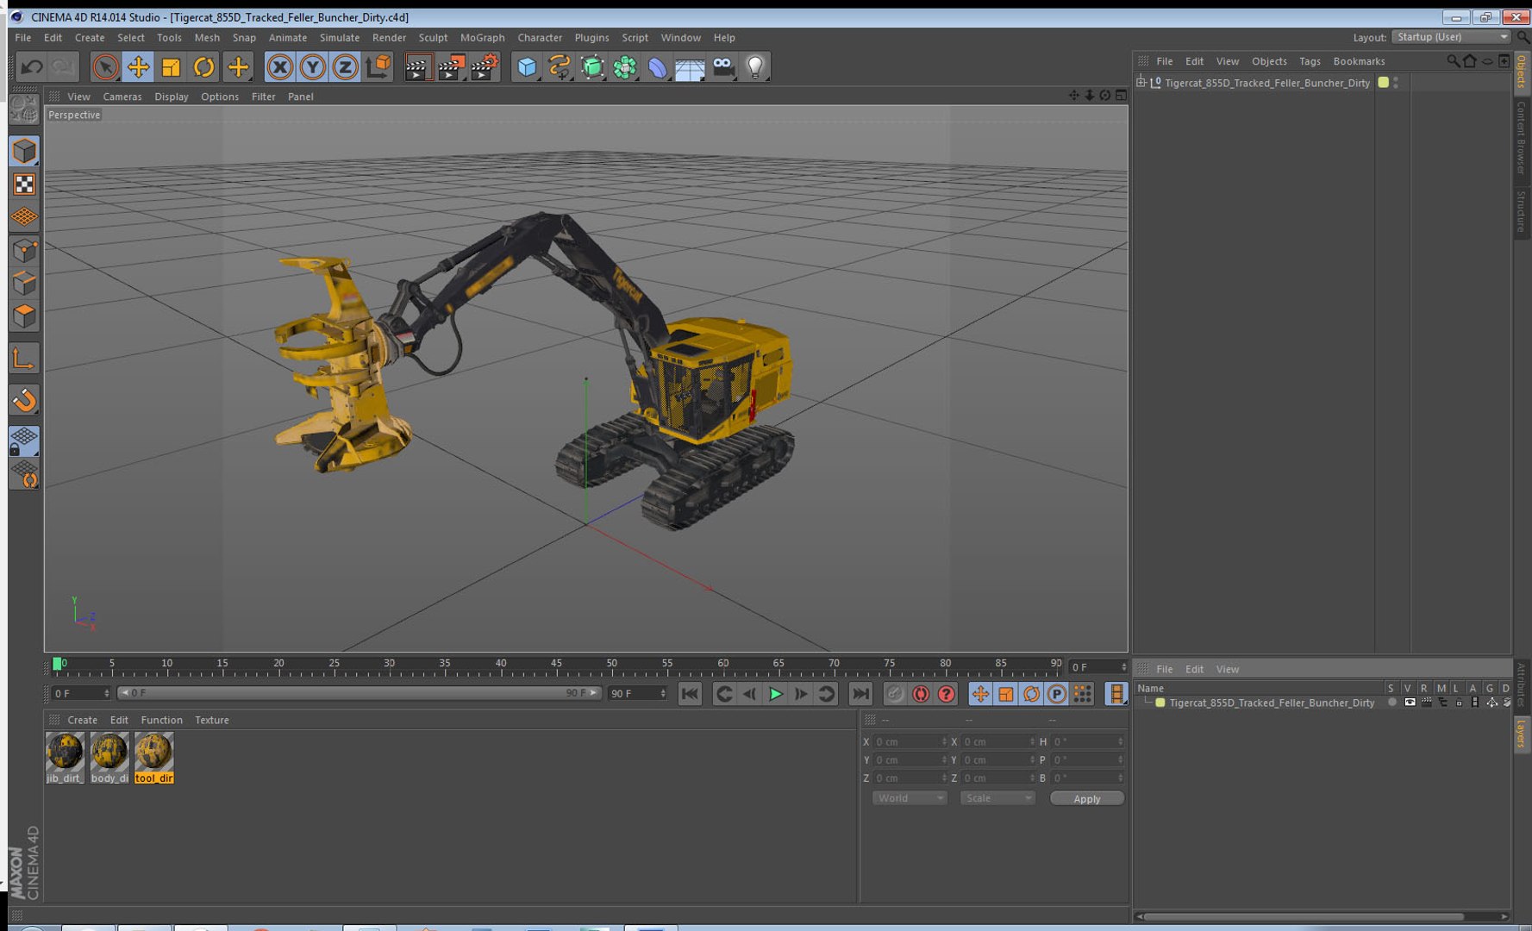Open the Simulate menu

(x=339, y=38)
